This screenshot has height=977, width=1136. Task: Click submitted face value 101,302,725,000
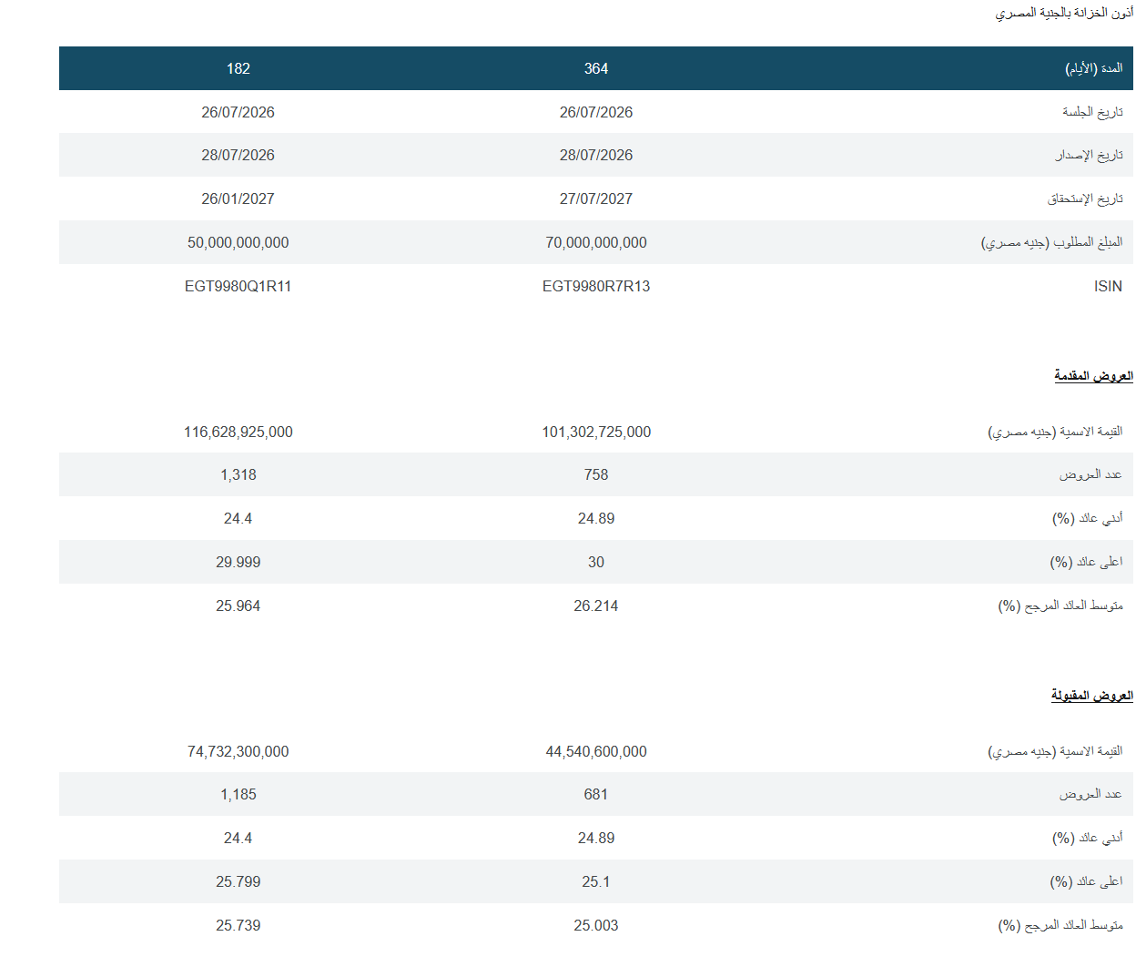pos(596,432)
